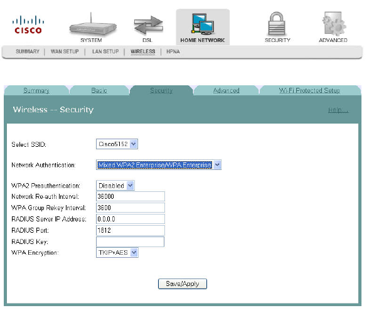
Task: Open the DSL arrows icon
Action: coord(148,25)
